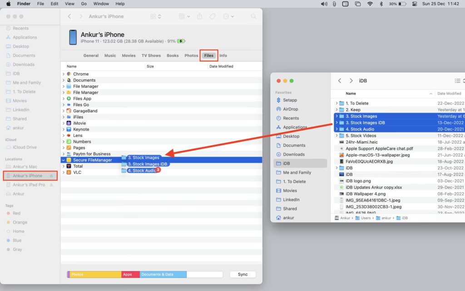Viewport: 465px width, 291px height.
Task: Eject Ankur's iPad Pro in the sidebar
Action: pyautogui.click(x=51, y=185)
